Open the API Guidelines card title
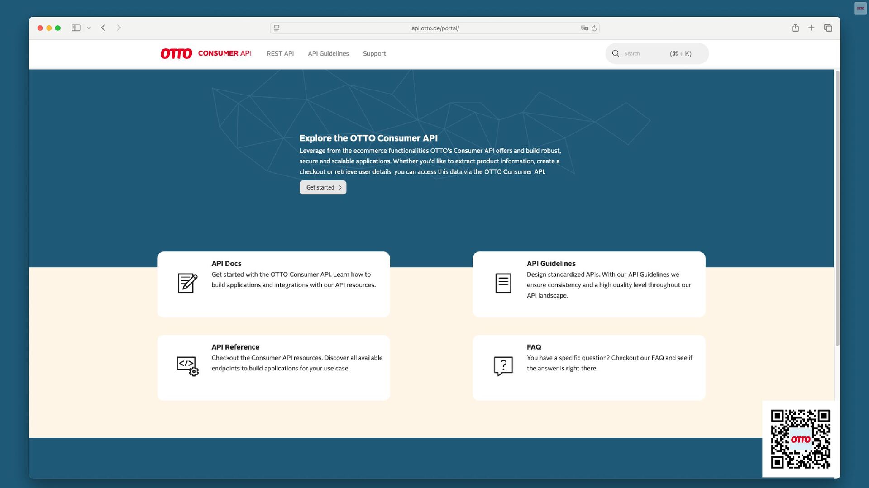Screen dimensions: 869x488 (551, 264)
